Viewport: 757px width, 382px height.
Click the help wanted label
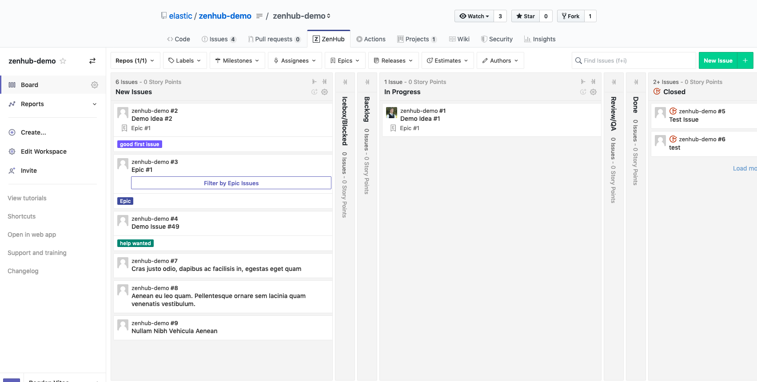[x=135, y=243]
